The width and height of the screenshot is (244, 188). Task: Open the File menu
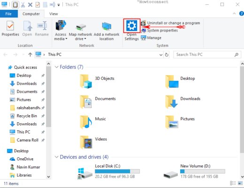(x=8, y=14)
